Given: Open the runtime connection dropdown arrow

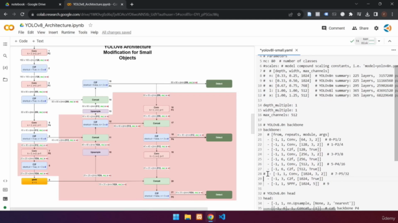Looking at the screenshot, I should (379, 41).
